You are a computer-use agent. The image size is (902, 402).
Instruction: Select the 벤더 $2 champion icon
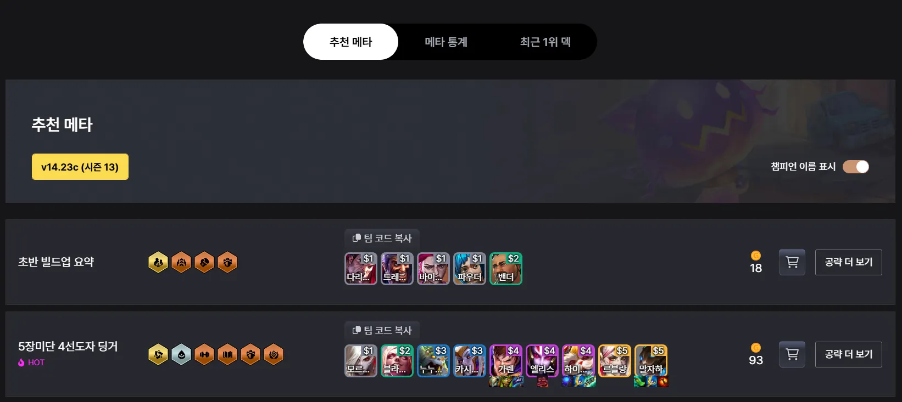coord(506,269)
